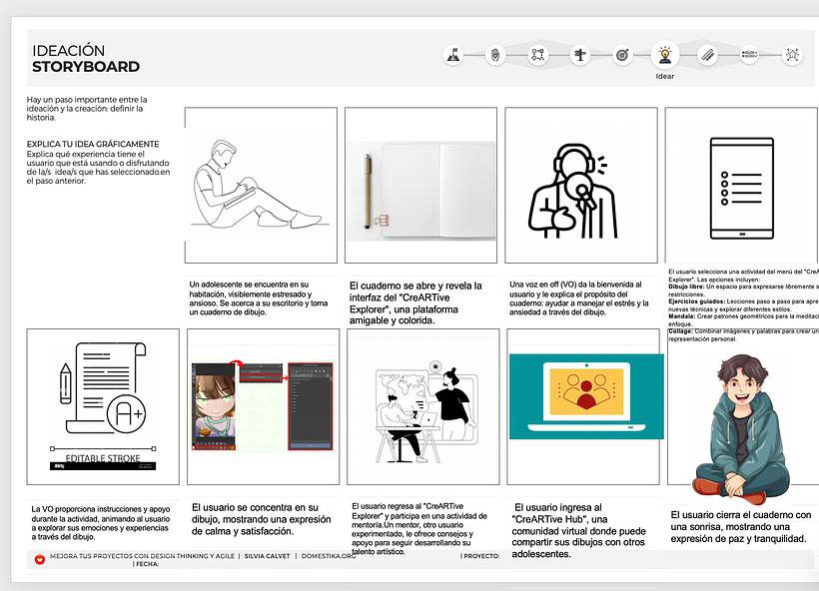Select the target bullseye step icon
This screenshot has height=591, width=819.
[x=622, y=55]
